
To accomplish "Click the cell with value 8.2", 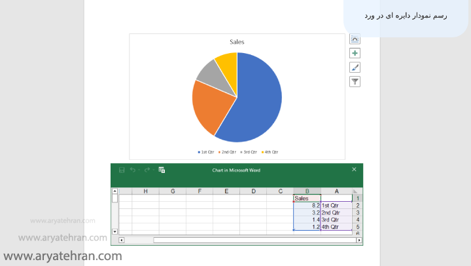I will (x=307, y=206).
